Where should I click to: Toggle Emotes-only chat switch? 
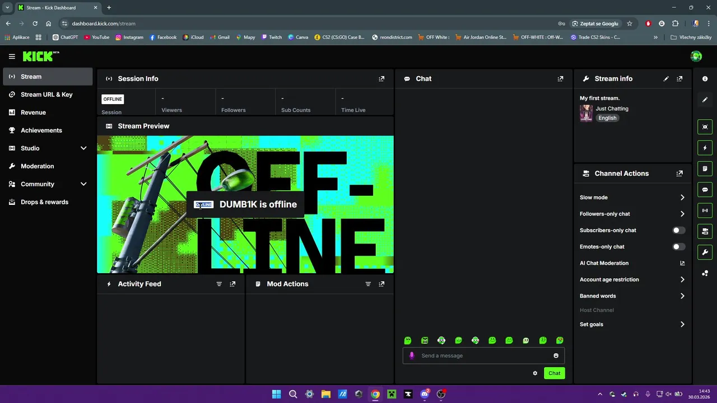click(x=678, y=247)
